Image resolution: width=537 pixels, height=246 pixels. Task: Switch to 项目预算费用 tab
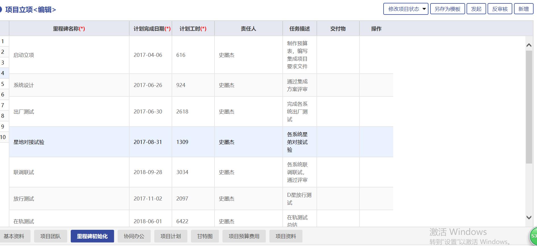pyautogui.click(x=244, y=236)
